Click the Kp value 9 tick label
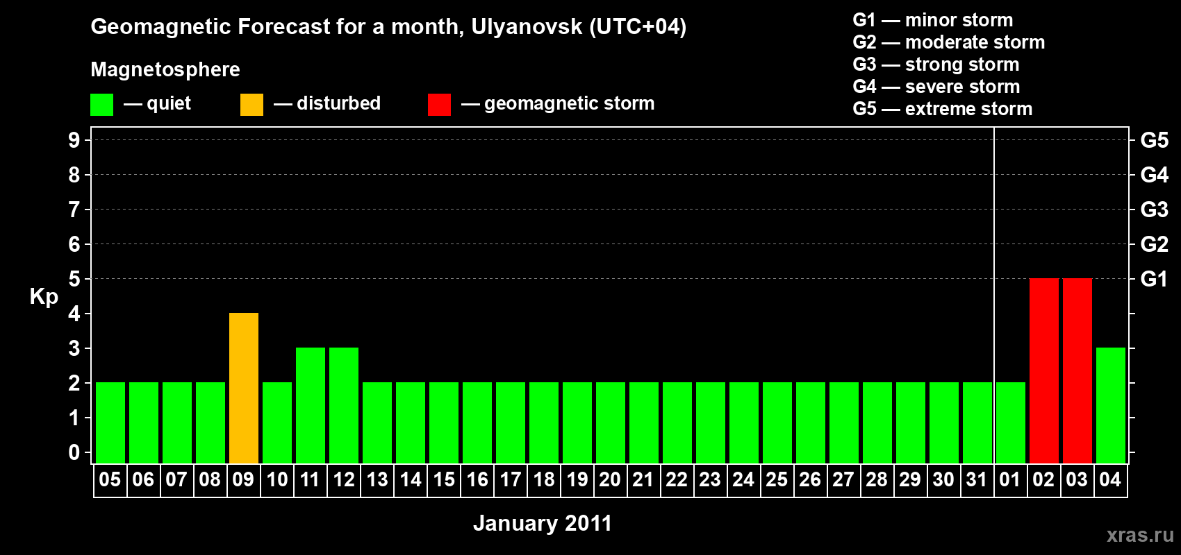 (x=74, y=140)
